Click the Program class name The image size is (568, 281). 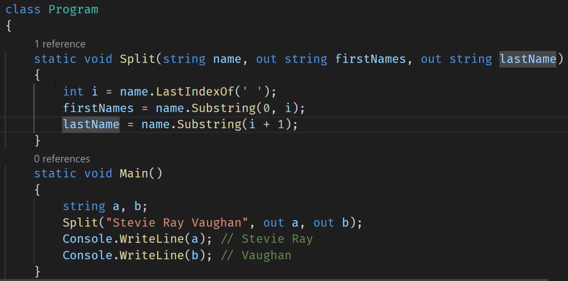(x=73, y=9)
